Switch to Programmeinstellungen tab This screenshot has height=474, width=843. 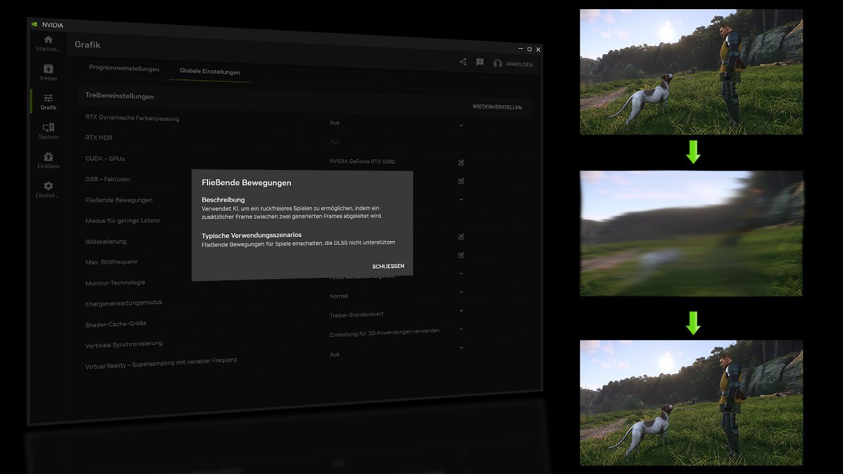tap(124, 68)
